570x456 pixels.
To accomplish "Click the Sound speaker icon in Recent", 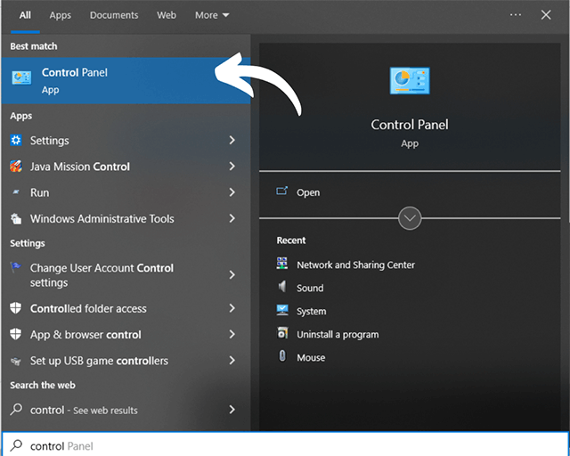I will click(x=282, y=287).
